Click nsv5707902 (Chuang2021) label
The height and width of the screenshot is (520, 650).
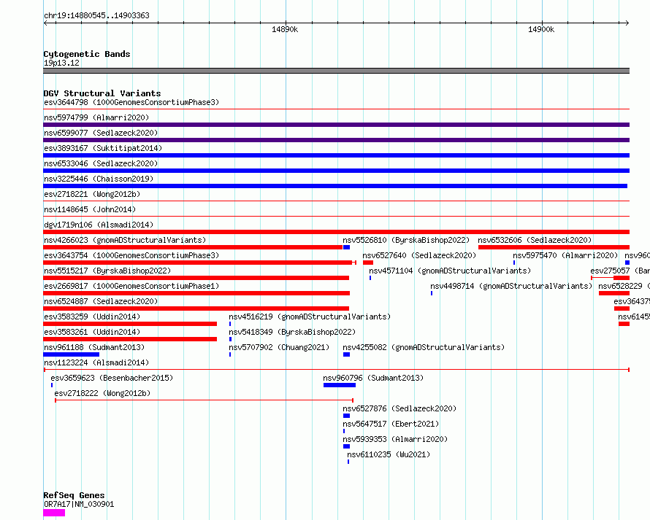[x=279, y=347]
